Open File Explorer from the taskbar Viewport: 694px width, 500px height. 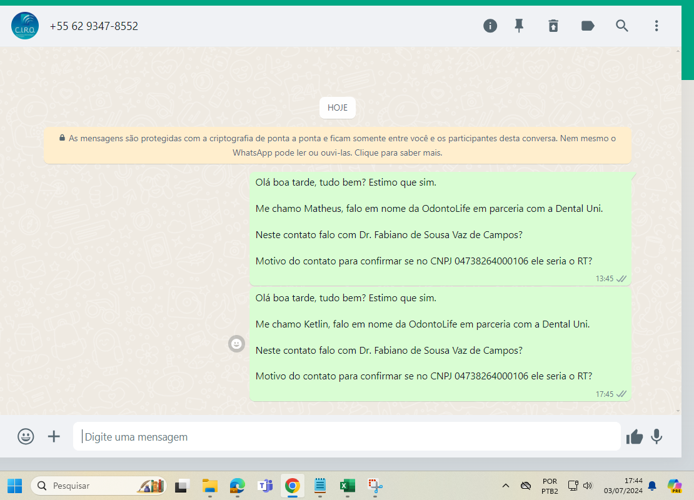coord(210,486)
